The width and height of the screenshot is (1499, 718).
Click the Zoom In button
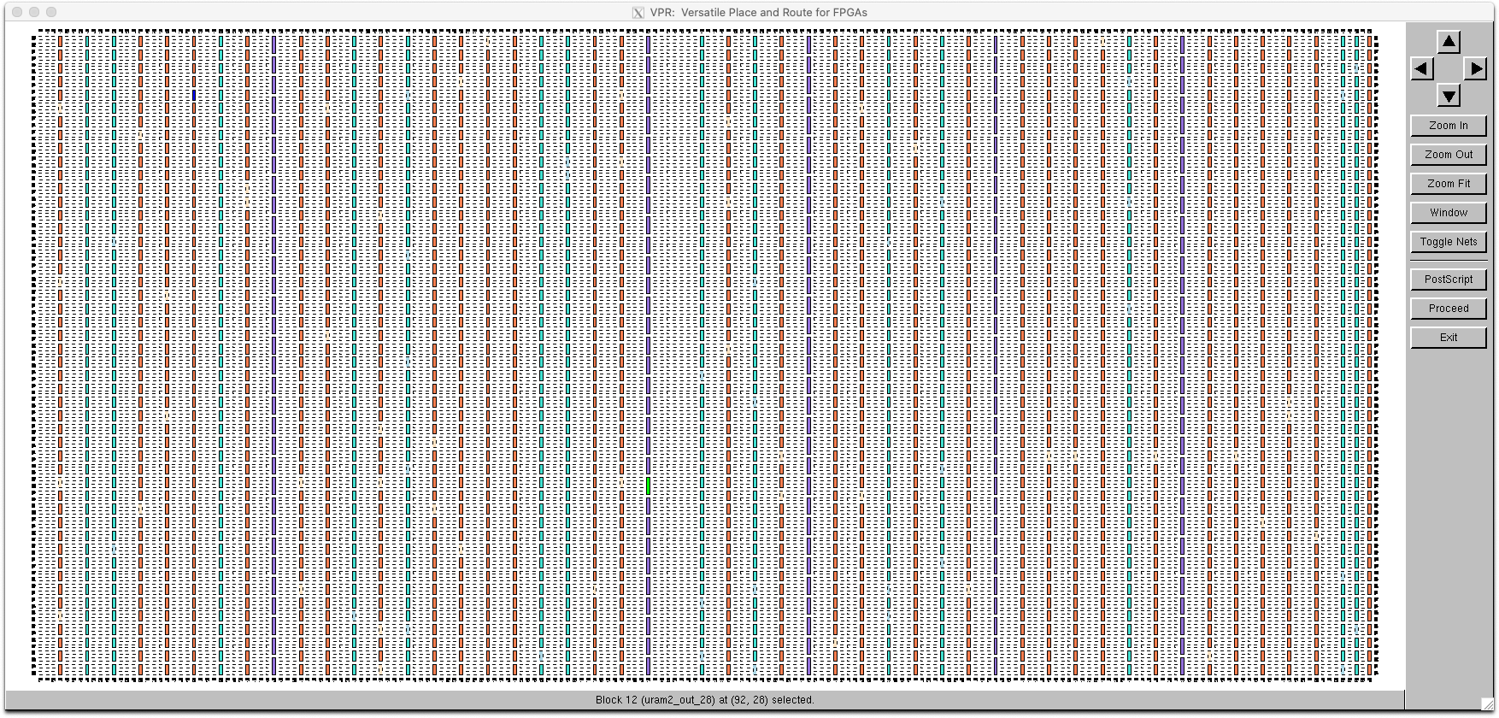coord(1449,126)
